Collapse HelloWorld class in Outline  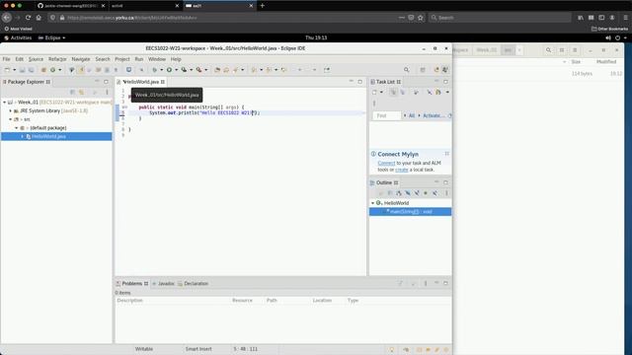(373, 203)
